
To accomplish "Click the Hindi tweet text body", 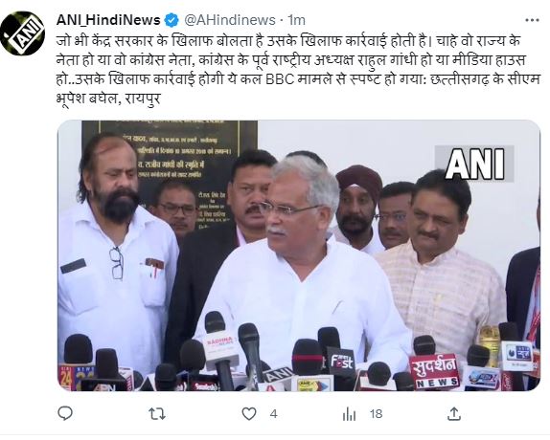I will tap(297, 70).
